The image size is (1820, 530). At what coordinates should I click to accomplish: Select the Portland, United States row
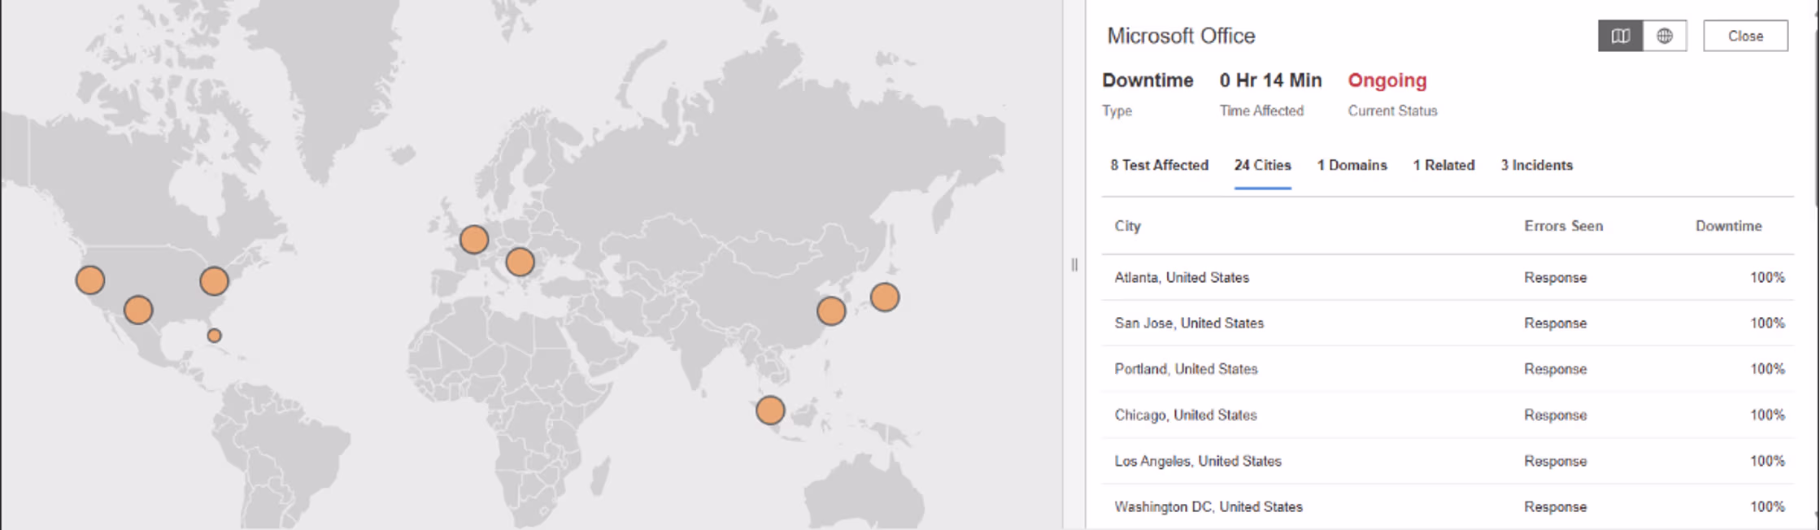(1448, 369)
